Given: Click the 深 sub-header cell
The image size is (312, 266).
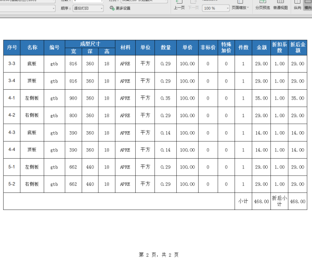Looking at the screenshot, I should [90, 51].
